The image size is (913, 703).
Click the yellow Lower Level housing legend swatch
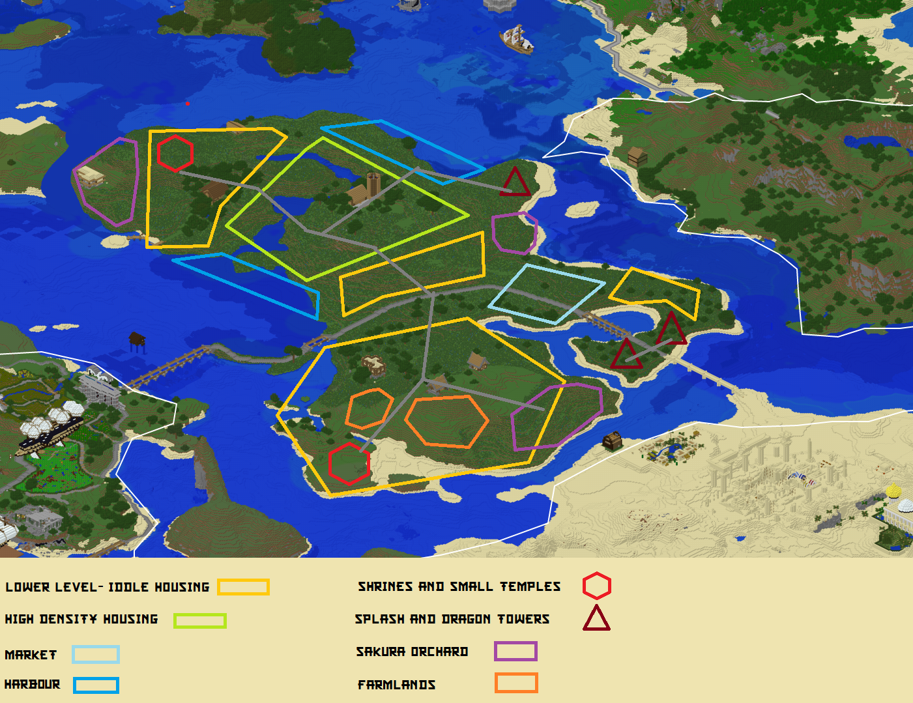coord(243,587)
